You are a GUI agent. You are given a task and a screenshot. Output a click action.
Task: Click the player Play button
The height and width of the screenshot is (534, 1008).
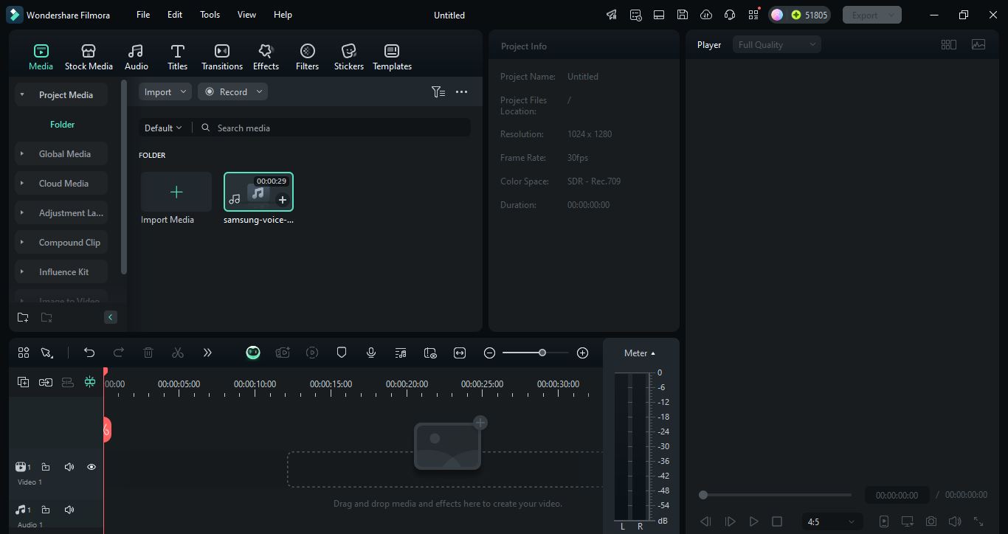point(753,521)
